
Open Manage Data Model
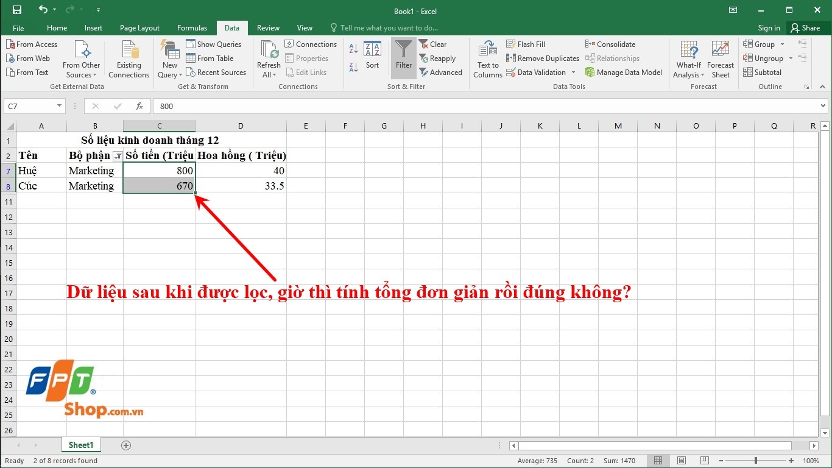coord(624,73)
